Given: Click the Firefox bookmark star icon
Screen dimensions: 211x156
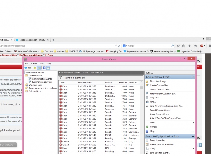Looking at the screenshot, I should pos(178,46).
